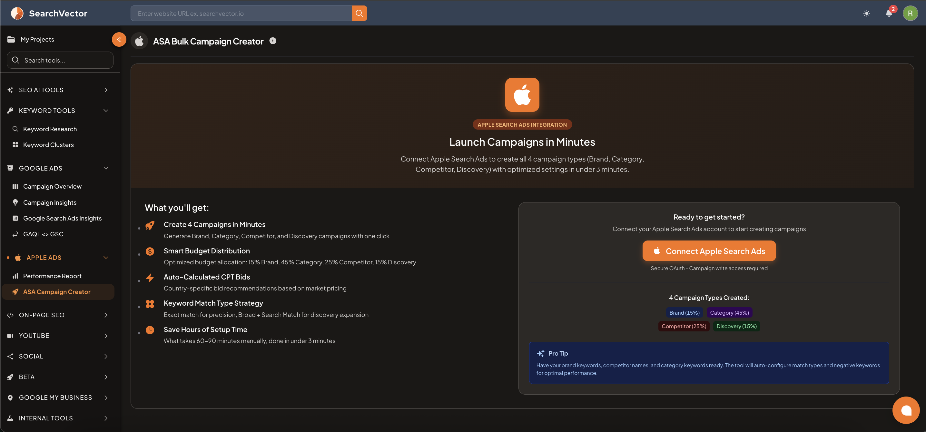This screenshot has width=926, height=432.
Task: Click the Keyword Tools key icon
Action: pyautogui.click(x=10, y=110)
